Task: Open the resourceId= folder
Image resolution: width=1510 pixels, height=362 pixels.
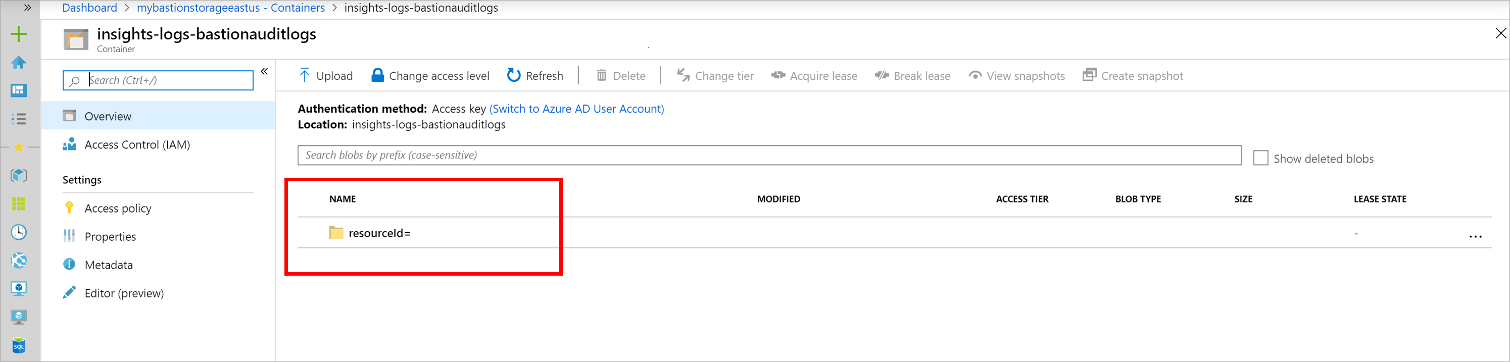Action: click(379, 233)
